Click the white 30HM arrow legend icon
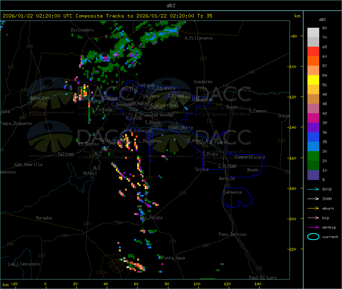Screen dimensions: 342x289 313,199
